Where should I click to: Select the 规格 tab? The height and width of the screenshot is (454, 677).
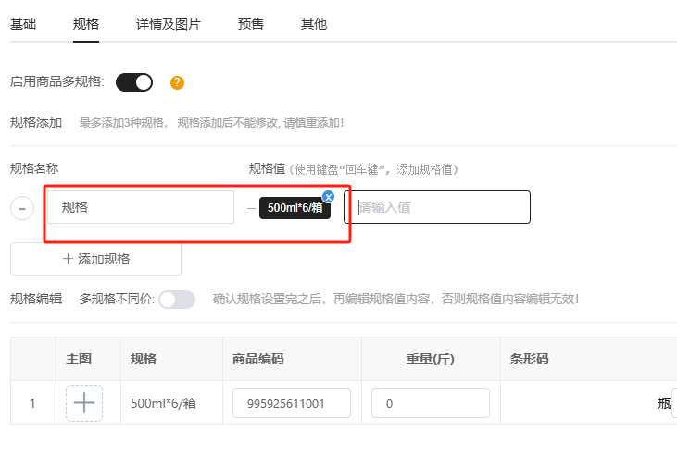click(x=86, y=24)
